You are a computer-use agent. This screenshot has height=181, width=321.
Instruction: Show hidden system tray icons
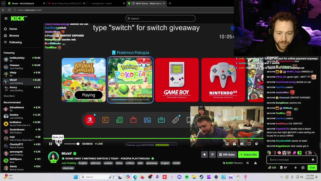coord(282,177)
